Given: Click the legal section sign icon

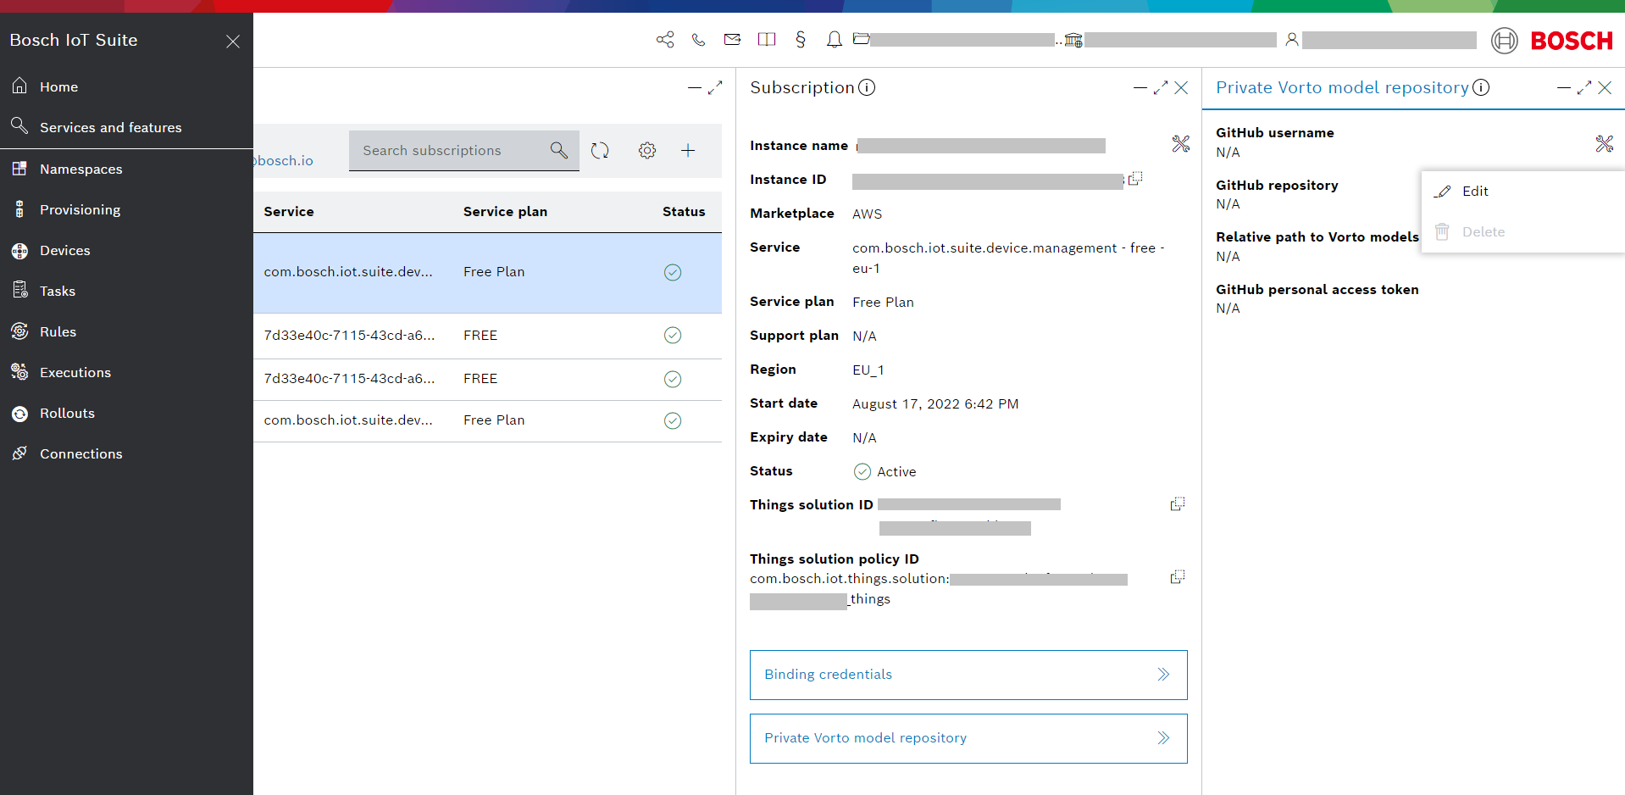Looking at the screenshot, I should [801, 39].
